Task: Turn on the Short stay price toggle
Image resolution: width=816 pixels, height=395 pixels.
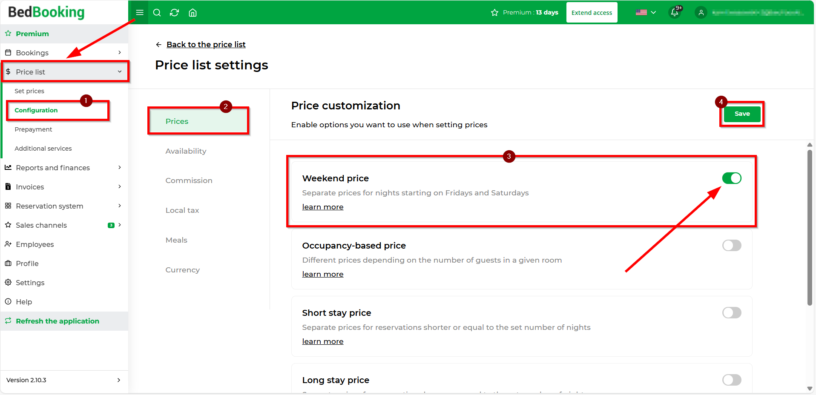Action: (732, 312)
